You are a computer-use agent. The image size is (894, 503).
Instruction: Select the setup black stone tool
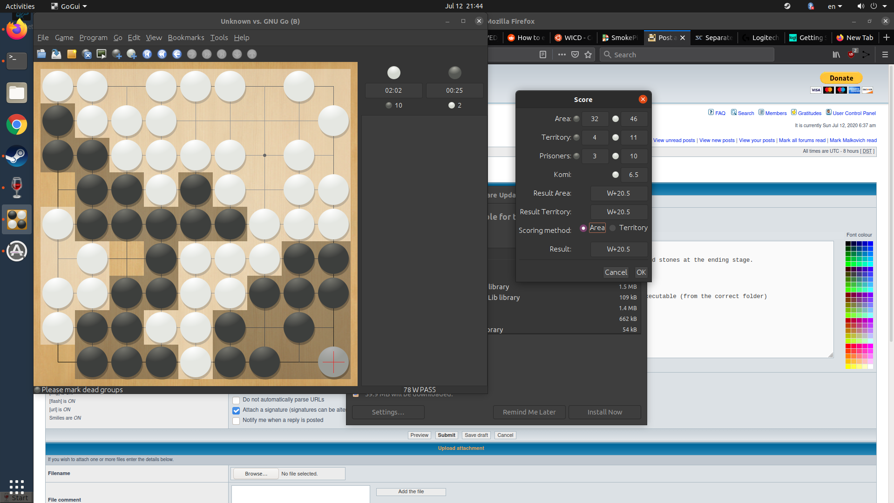coord(117,54)
